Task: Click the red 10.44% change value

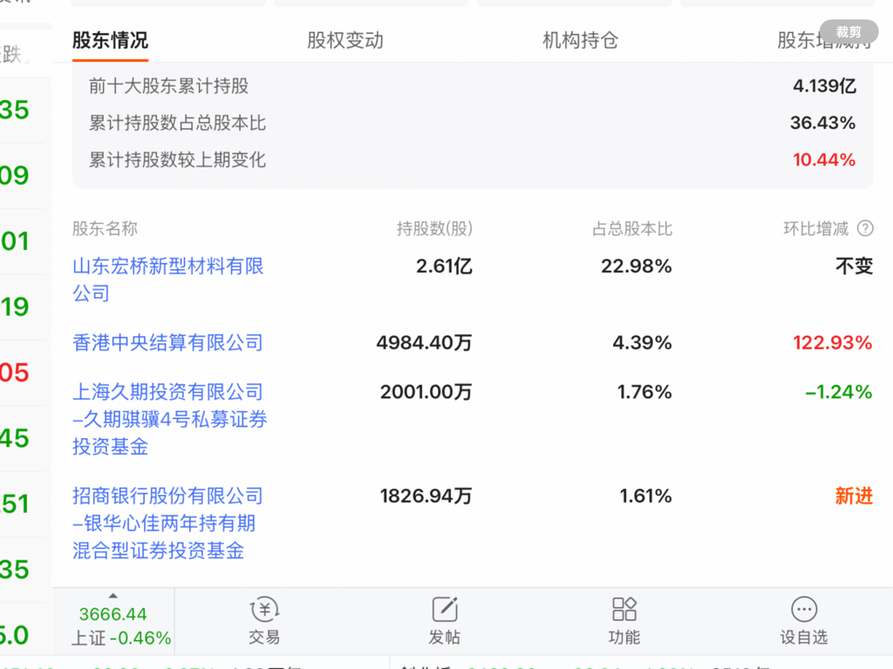Action: [824, 160]
